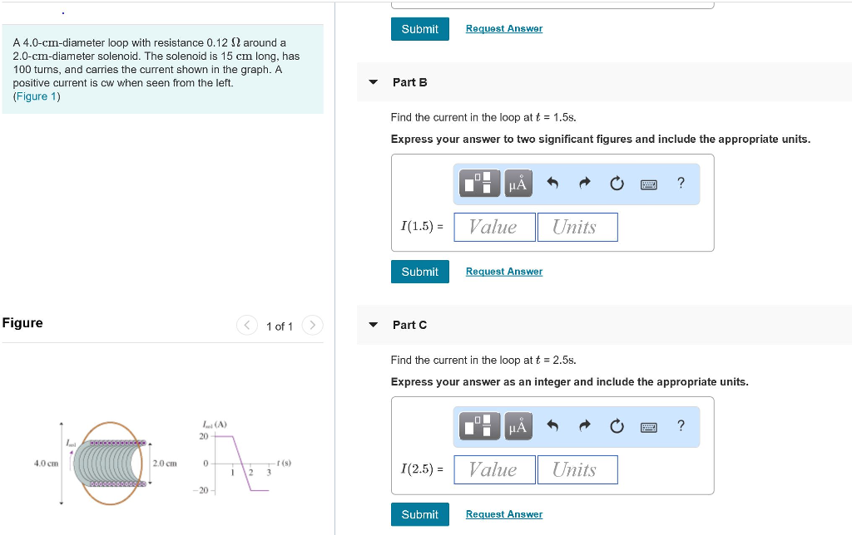Image resolution: width=852 pixels, height=535 pixels.
Task: Open the equation template palette in Part B
Action: (x=480, y=184)
